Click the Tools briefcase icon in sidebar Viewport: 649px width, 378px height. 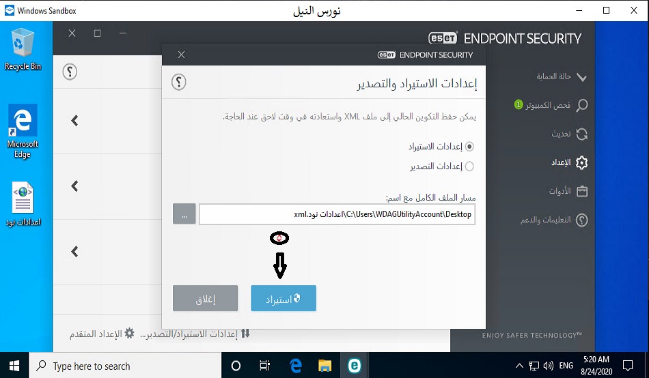pyautogui.click(x=581, y=192)
